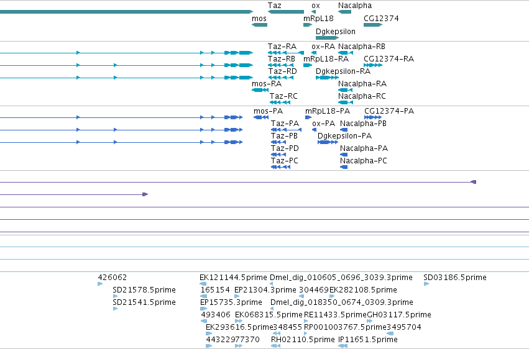
Task: Select the Nacalpha gene bar glyph
Action: tap(344, 12)
